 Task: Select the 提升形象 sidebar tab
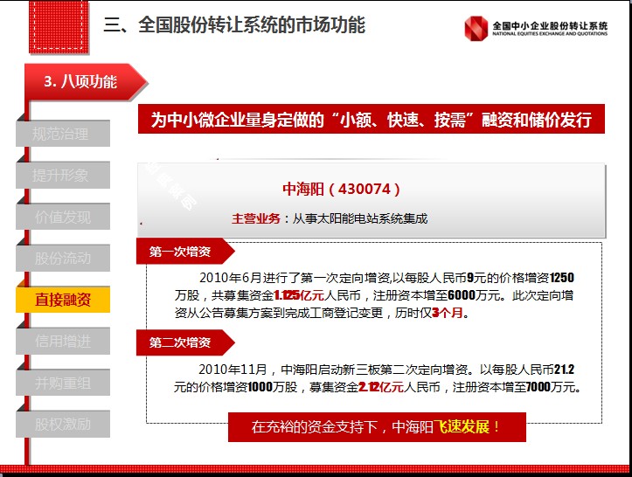pyautogui.click(x=63, y=175)
